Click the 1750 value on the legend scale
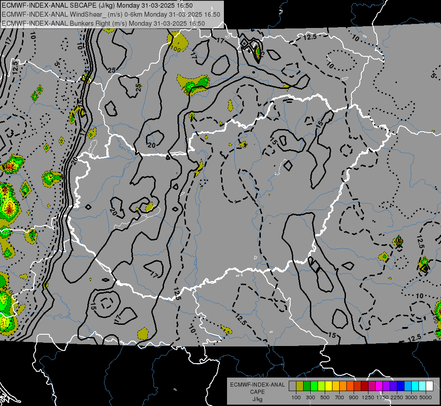Viewport: 441px width, 406px height. coord(382,397)
